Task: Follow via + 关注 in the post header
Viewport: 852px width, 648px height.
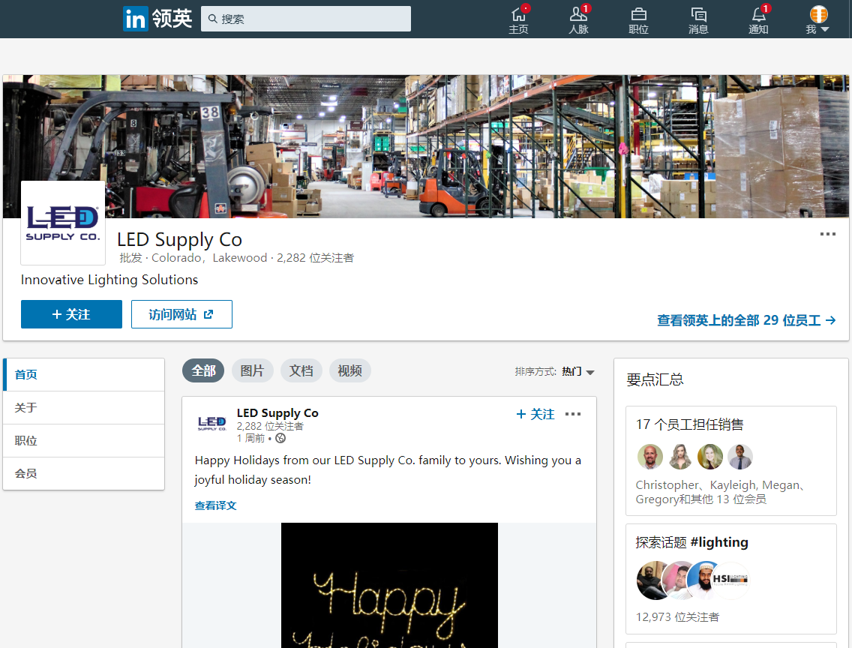Action: (535, 415)
